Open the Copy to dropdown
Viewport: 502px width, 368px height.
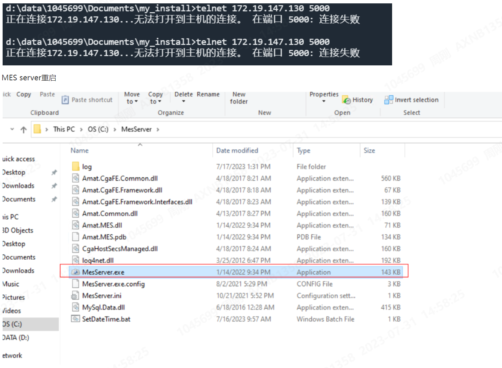[155, 98]
